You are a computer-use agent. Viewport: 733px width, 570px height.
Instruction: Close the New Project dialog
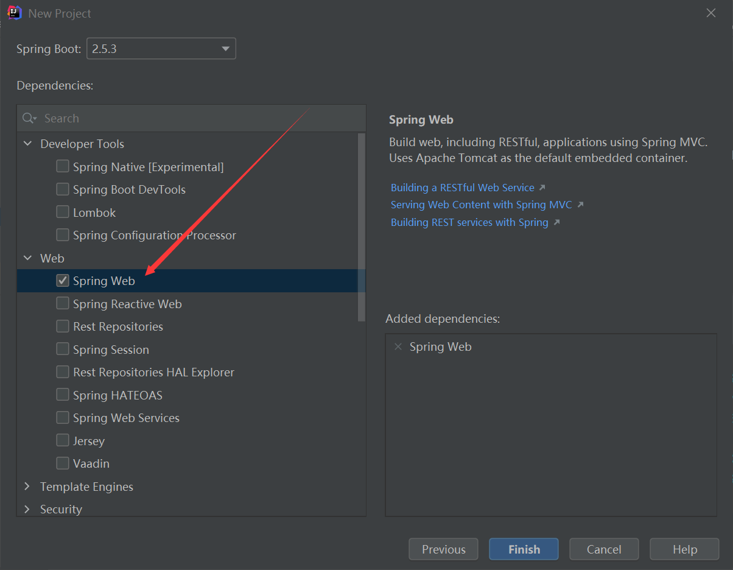point(711,13)
